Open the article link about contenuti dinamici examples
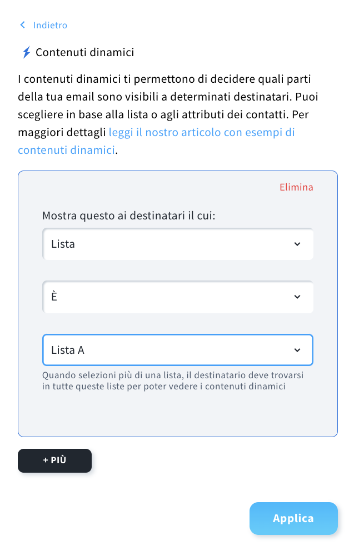Viewport: 349px width, 551px height. click(202, 133)
